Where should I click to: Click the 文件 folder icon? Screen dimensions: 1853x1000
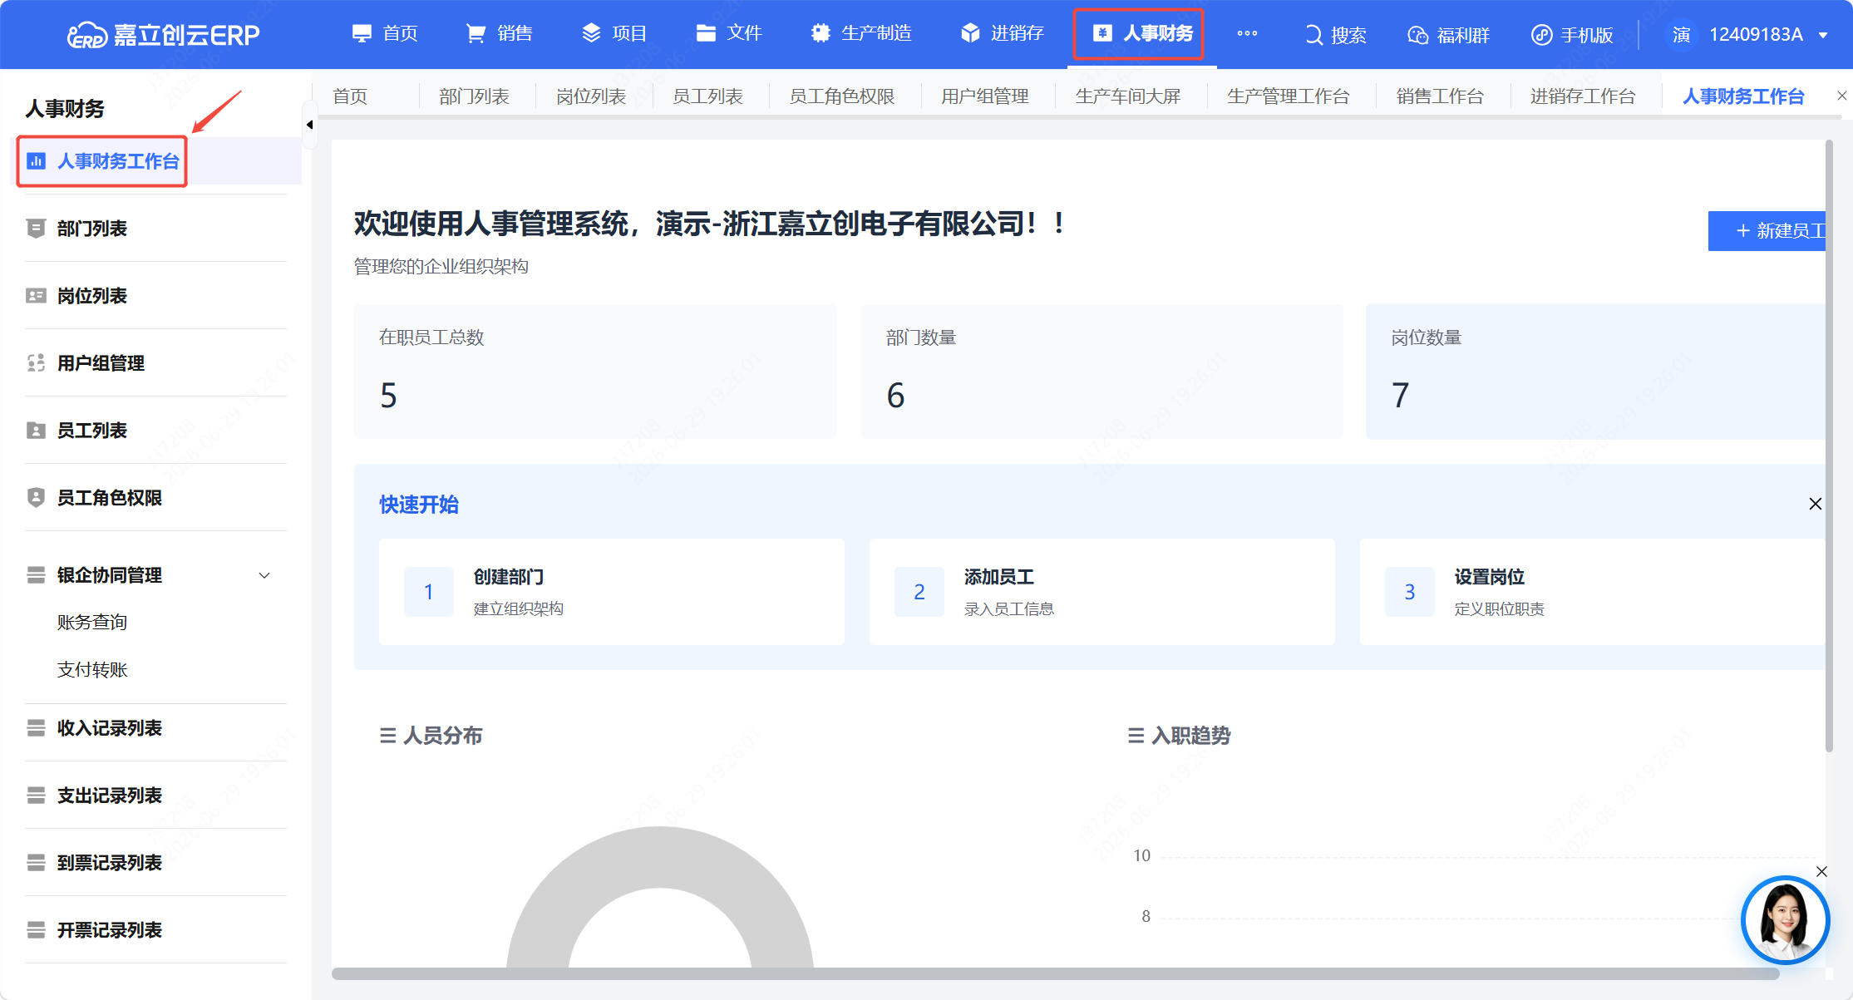click(706, 33)
